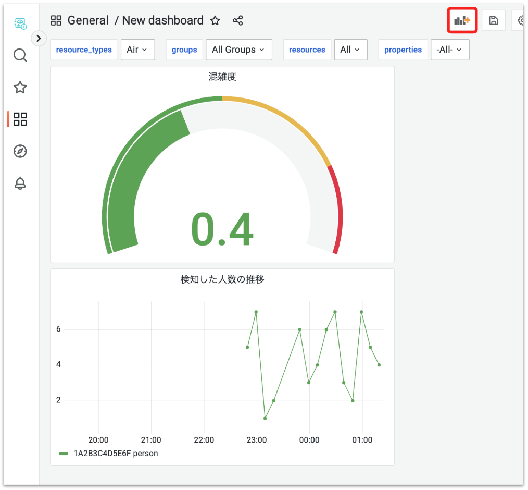Open the 混雑度 panel title menu
The image size is (528, 490).
pos(222,77)
